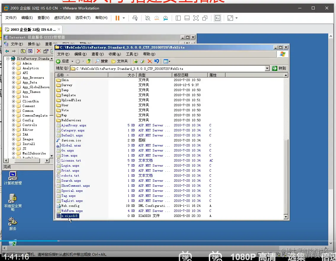Take a snapshot icon in VMware toolbar

click(x=147, y=18)
